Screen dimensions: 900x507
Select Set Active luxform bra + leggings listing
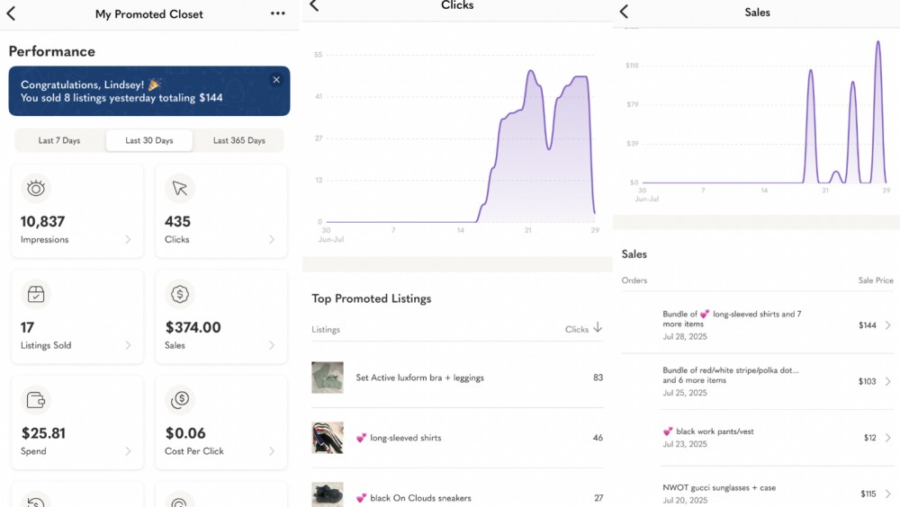[419, 378]
